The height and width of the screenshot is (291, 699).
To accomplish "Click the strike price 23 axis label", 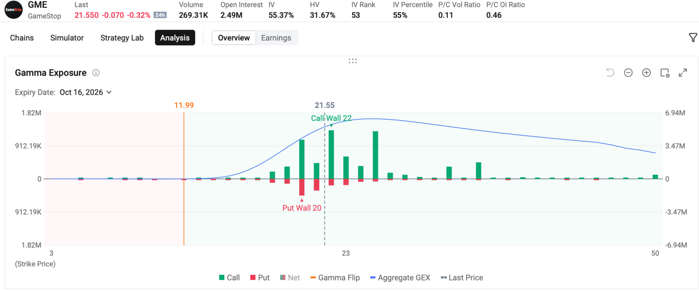I will (346, 253).
